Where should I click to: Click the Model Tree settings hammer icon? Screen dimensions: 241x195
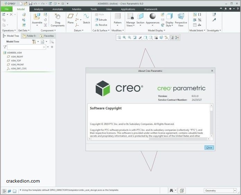[x=34, y=42]
